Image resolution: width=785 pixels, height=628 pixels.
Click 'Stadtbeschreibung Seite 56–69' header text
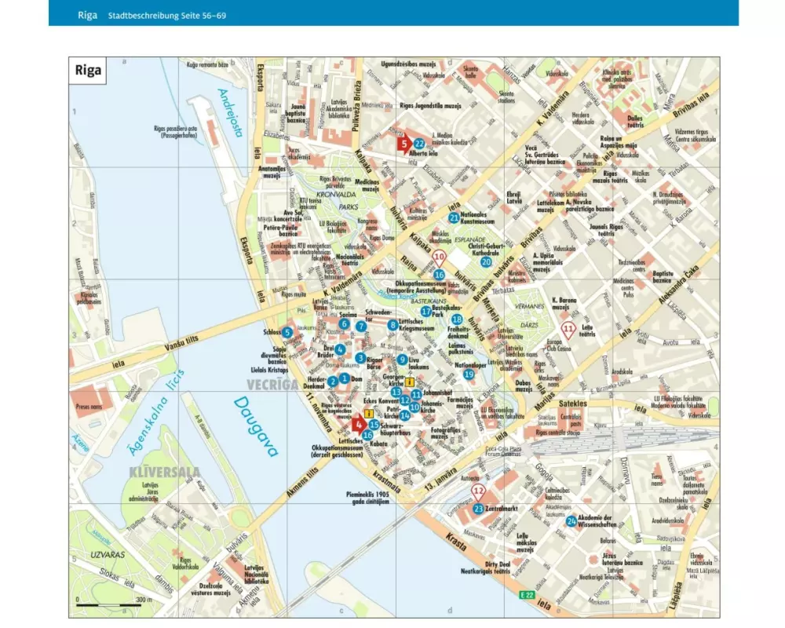pyautogui.click(x=167, y=15)
